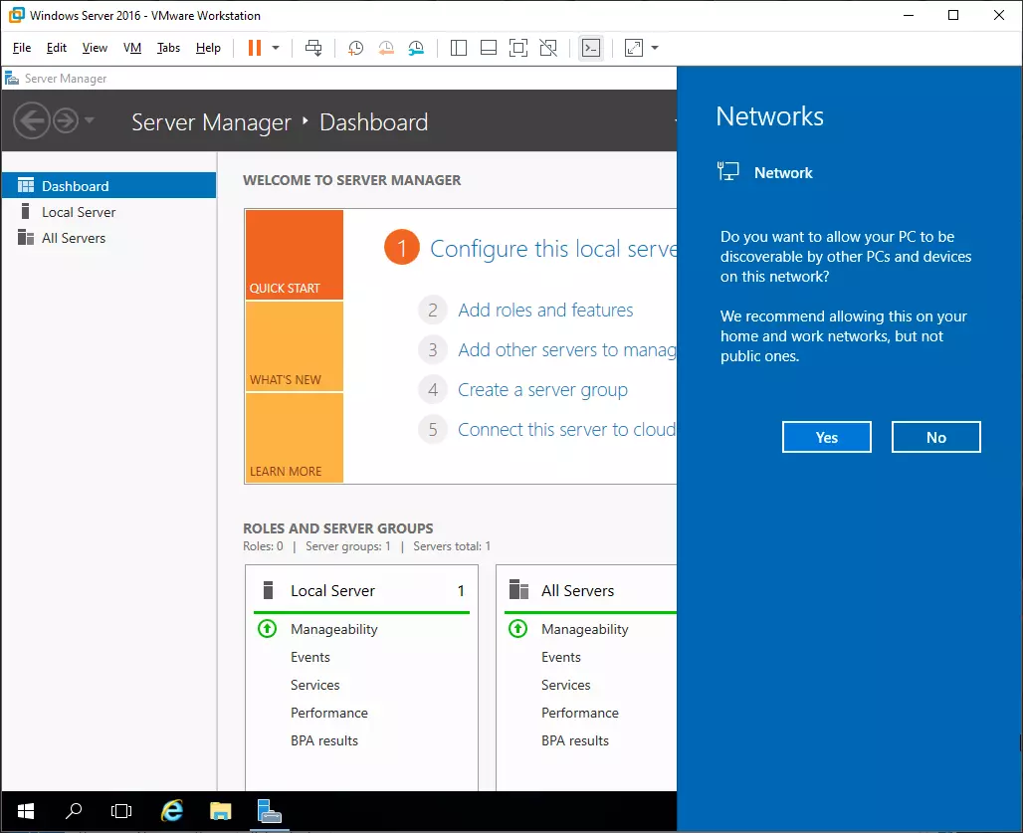Toggle the VMware library sidebar view
Screen dimensions: 1023x833
pyautogui.click(x=459, y=48)
